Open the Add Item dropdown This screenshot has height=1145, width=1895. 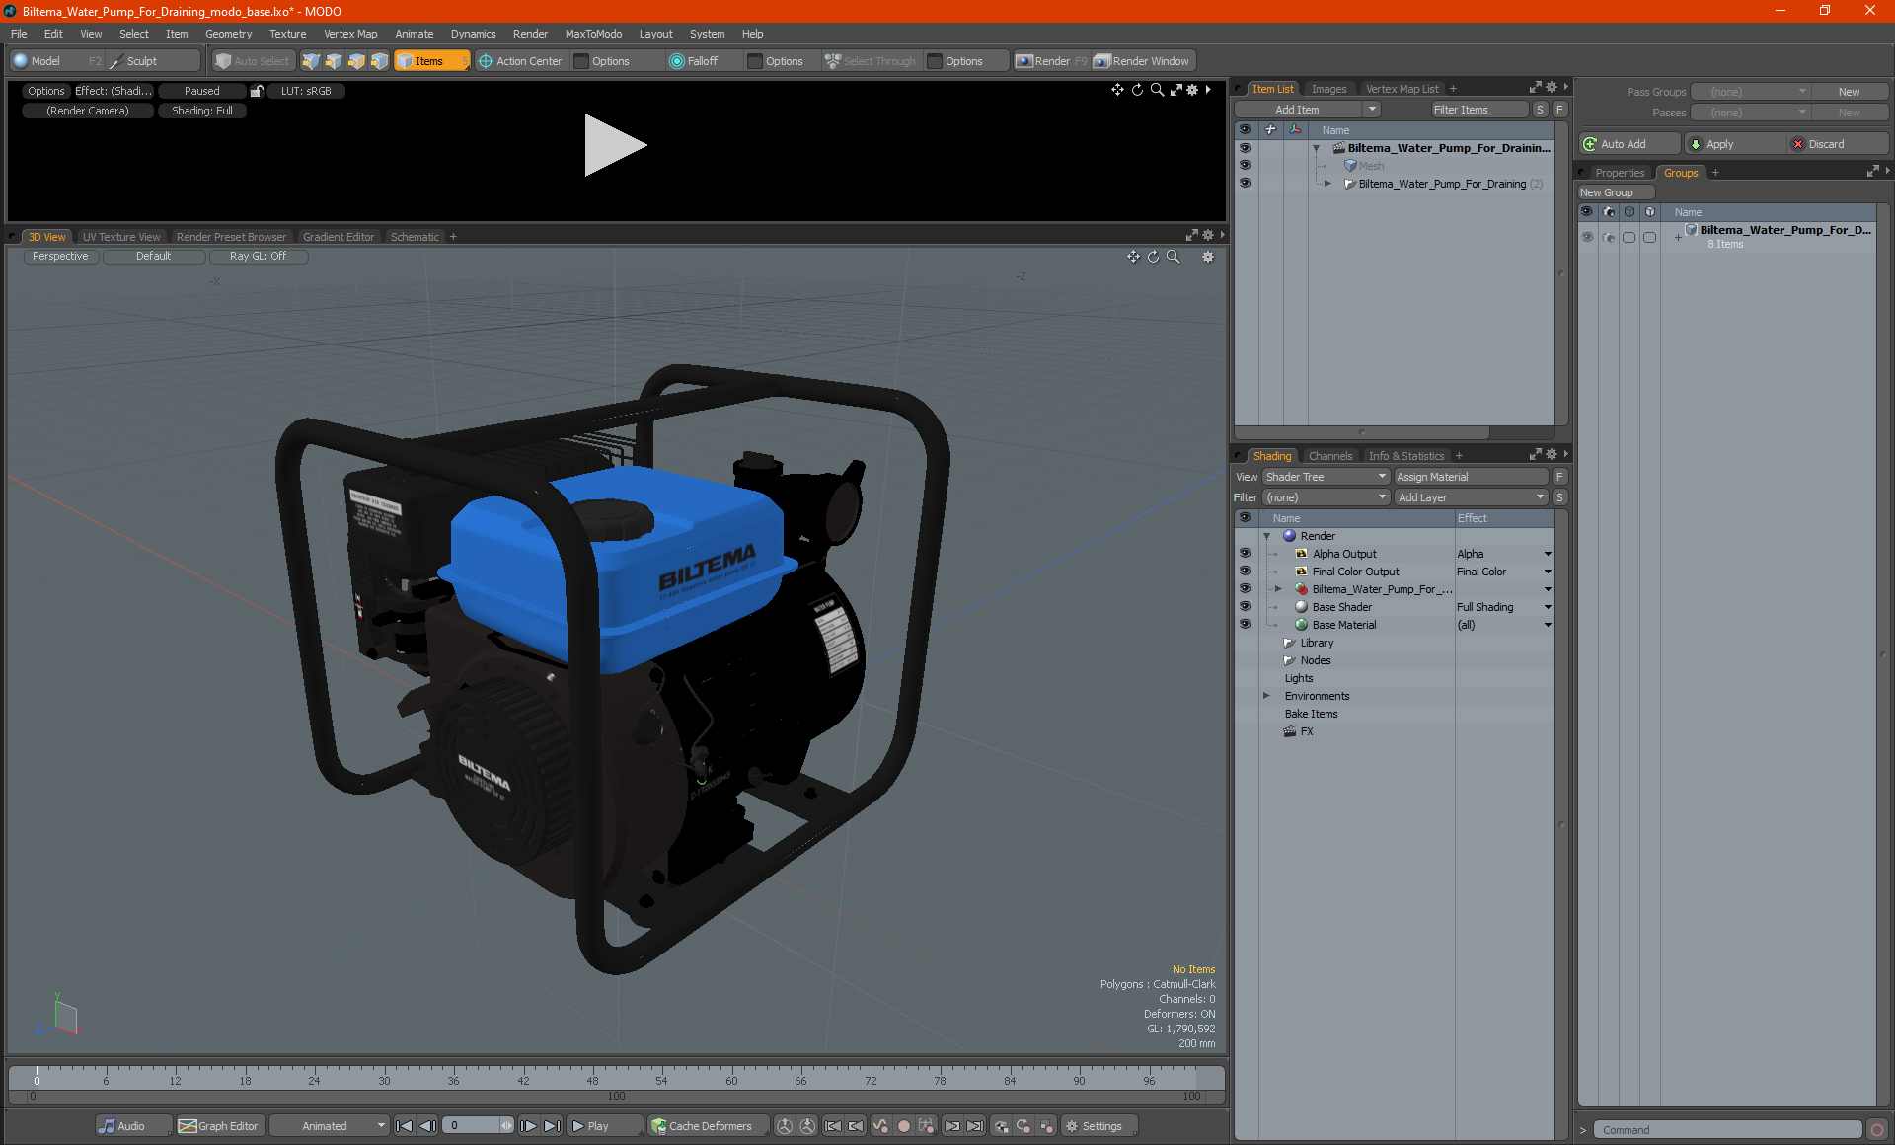point(1307,110)
